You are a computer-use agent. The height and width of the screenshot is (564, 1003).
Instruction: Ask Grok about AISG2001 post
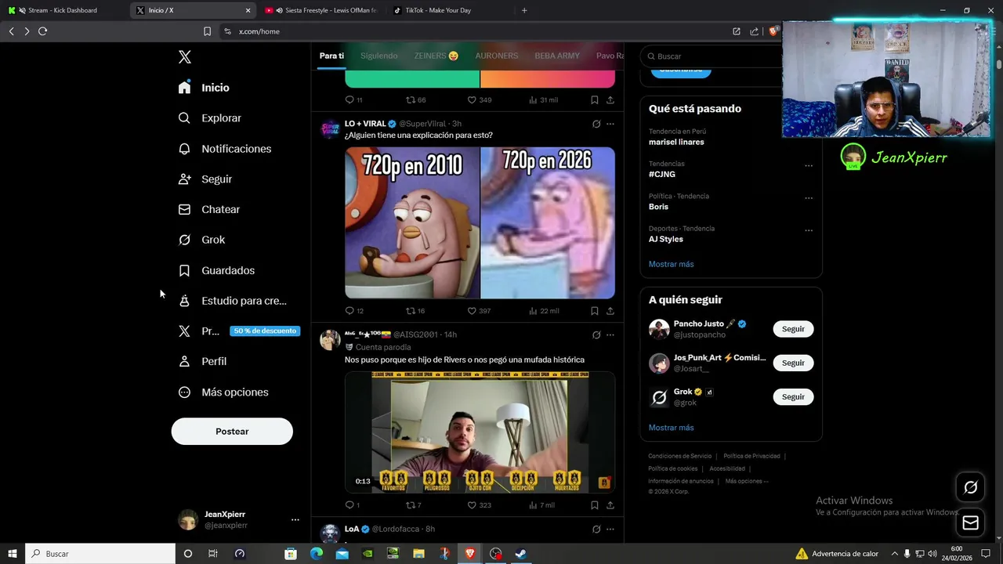pos(596,335)
